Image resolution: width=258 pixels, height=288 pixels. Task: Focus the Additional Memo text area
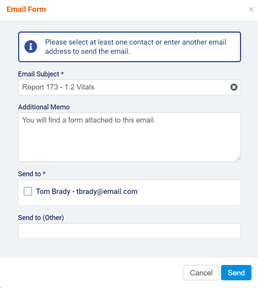[x=129, y=137]
